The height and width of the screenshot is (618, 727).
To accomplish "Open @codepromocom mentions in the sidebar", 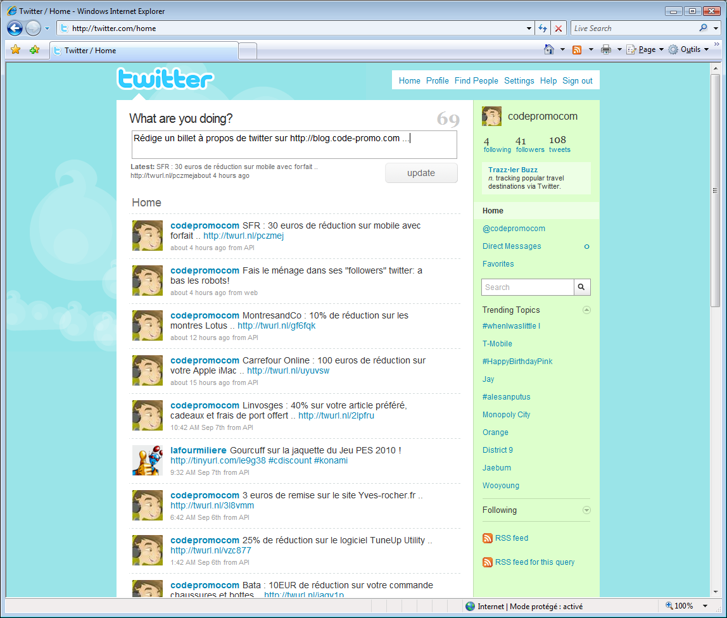I will (x=514, y=229).
